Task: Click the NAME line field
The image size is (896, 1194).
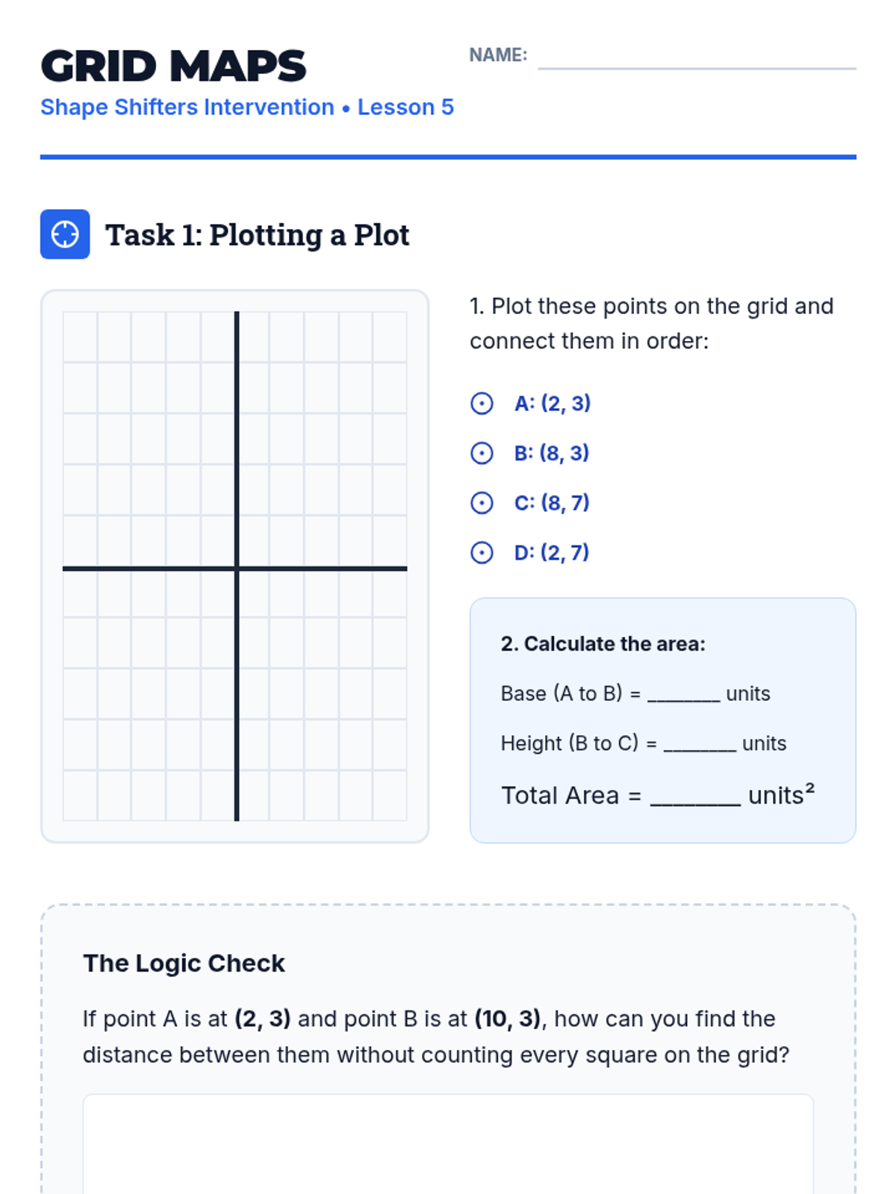Action: coord(697,57)
